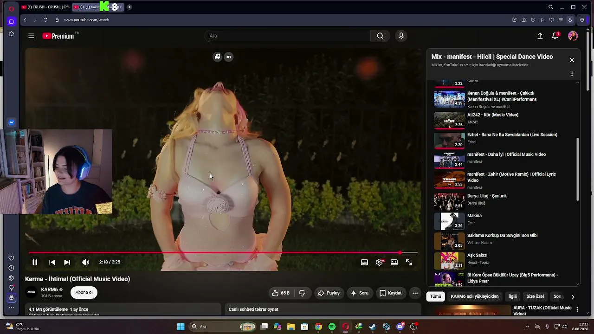The width and height of the screenshot is (594, 334).
Task: Share the video via Paylaş
Action: pyautogui.click(x=329, y=293)
